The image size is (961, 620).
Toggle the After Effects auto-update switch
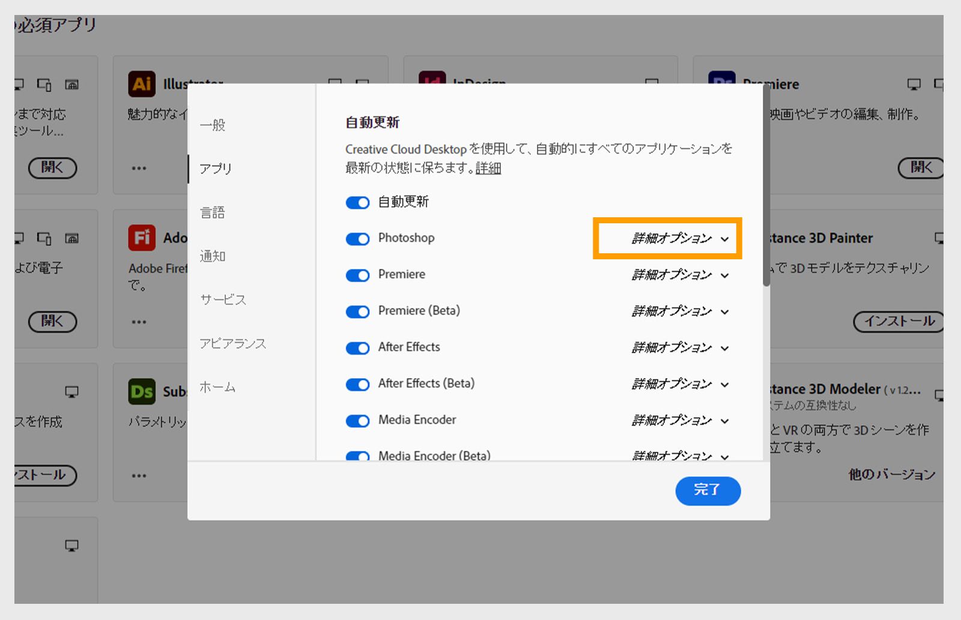pyautogui.click(x=357, y=348)
